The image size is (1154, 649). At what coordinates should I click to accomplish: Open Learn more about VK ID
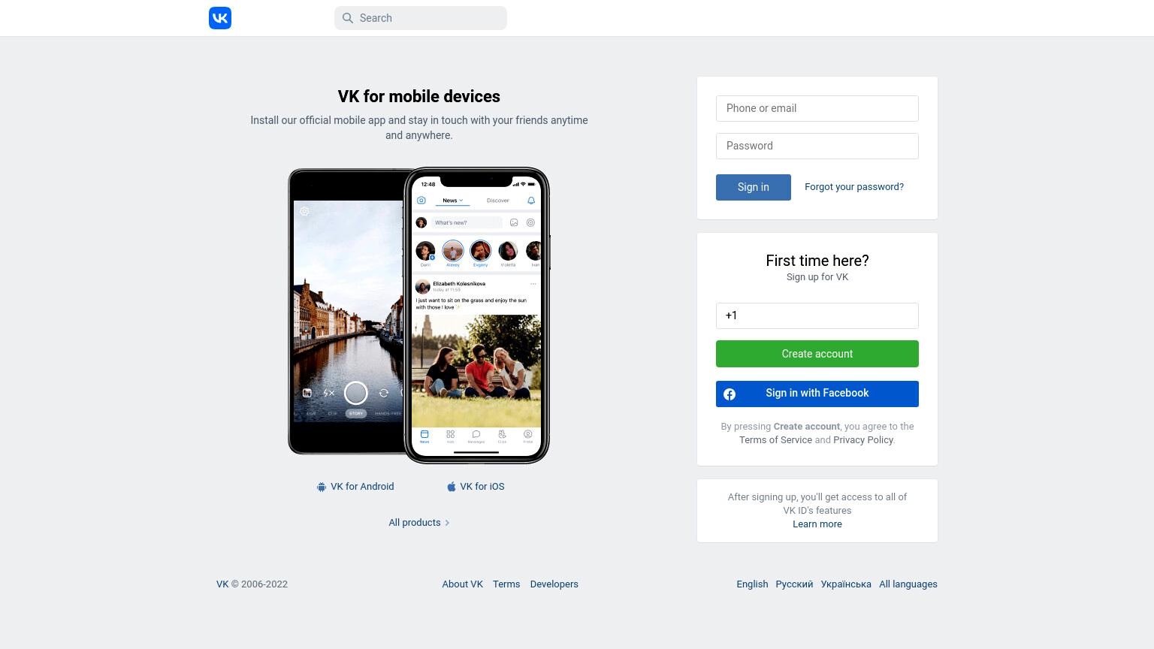coord(817,524)
